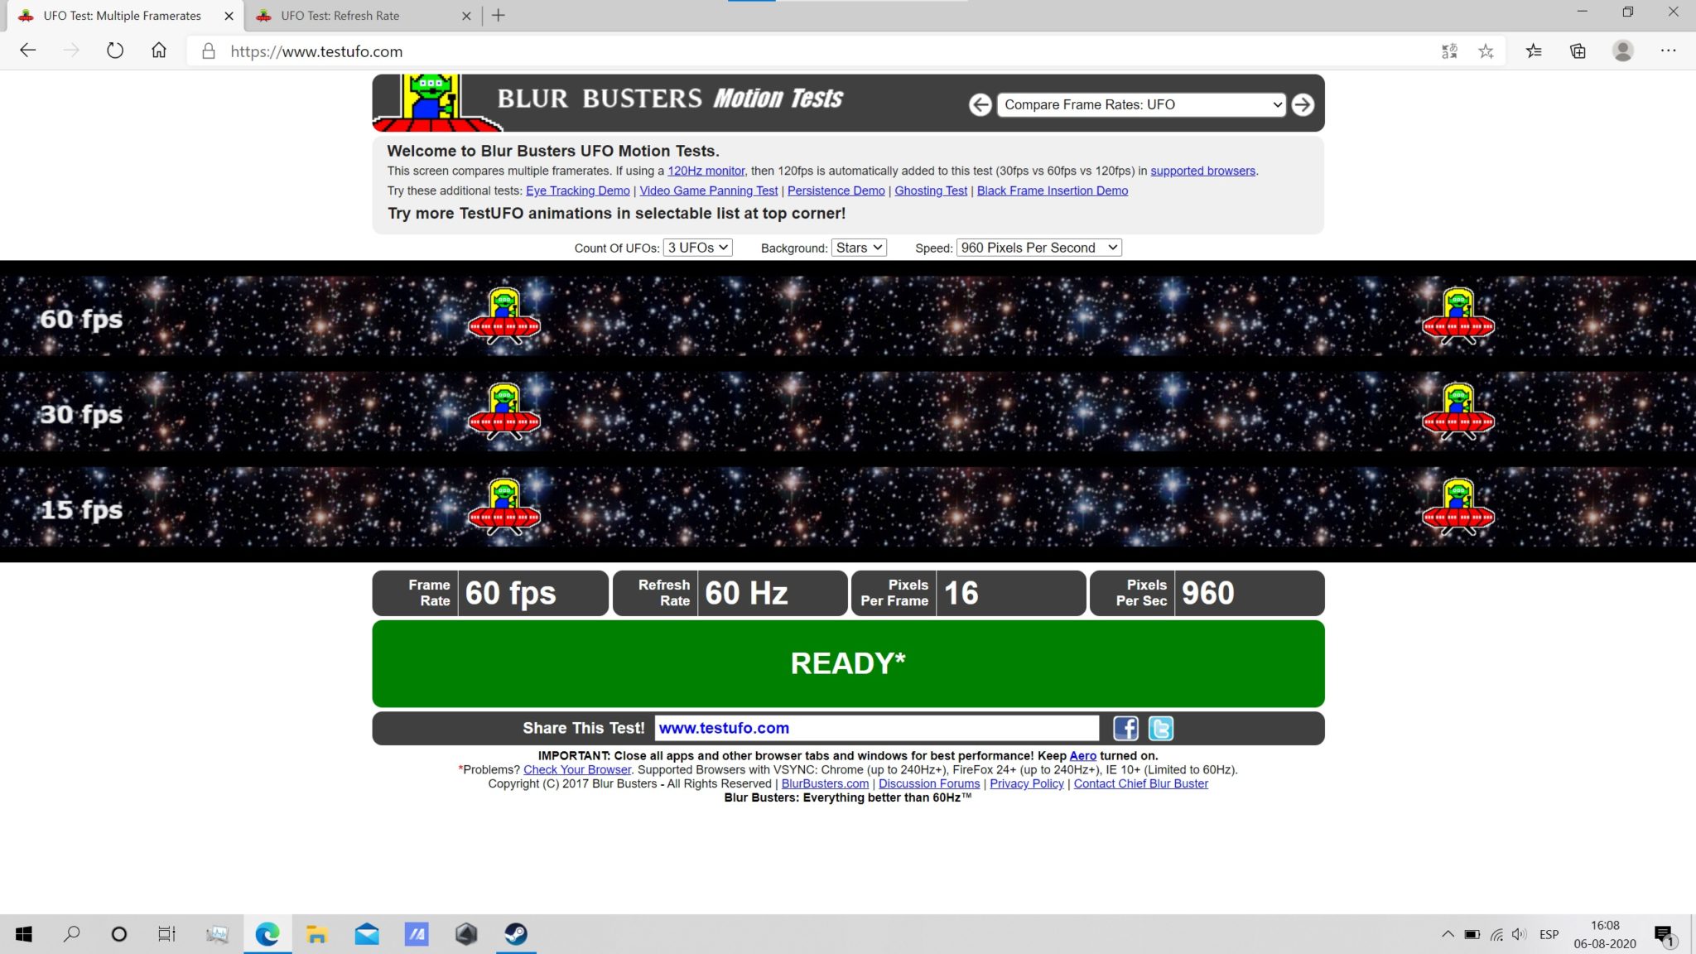Go to the browser home icon

pyautogui.click(x=159, y=51)
